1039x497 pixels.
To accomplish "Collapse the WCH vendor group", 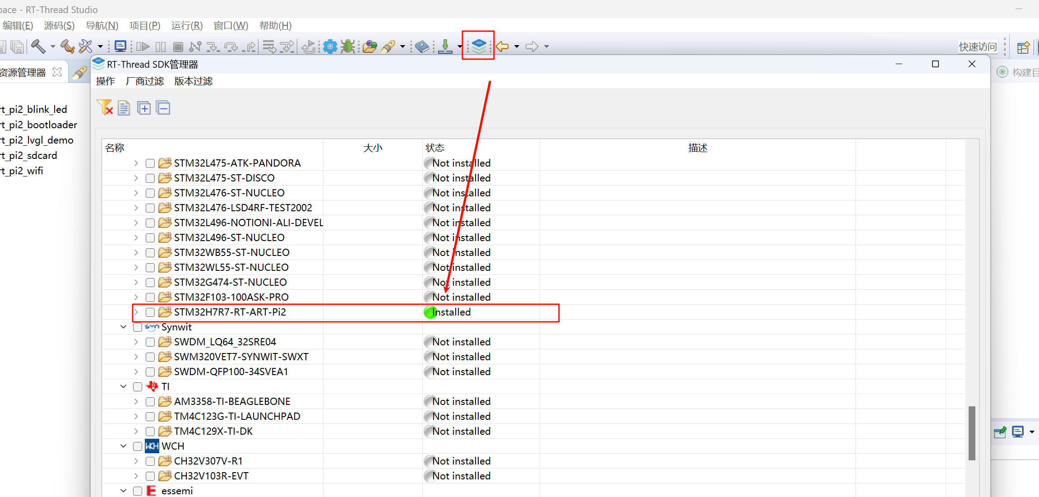I will pyautogui.click(x=123, y=446).
